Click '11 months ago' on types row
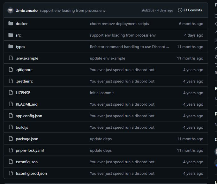 [x=190, y=47]
